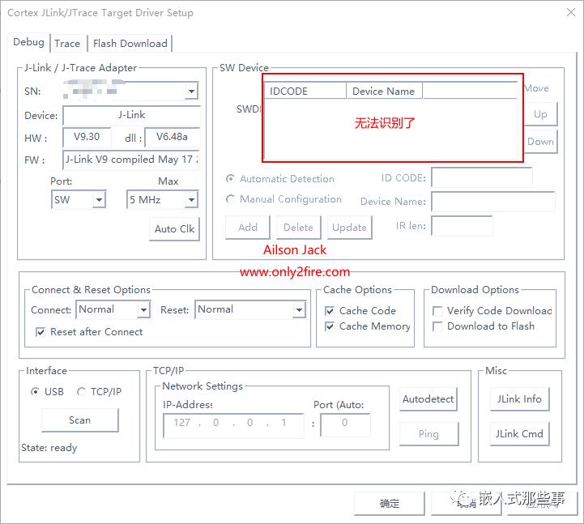This screenshot has width=584, height=524.
Task: Click the Autodetect button
Action: click(x=428, y=398)
